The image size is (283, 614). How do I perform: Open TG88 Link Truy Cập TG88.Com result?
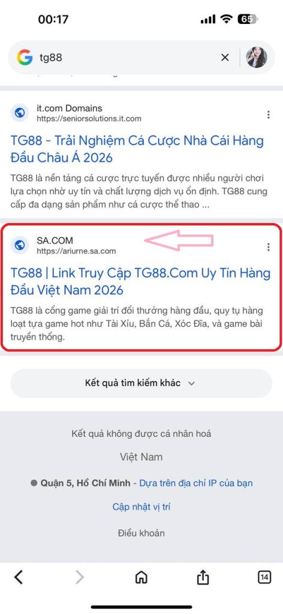(140, 282)
